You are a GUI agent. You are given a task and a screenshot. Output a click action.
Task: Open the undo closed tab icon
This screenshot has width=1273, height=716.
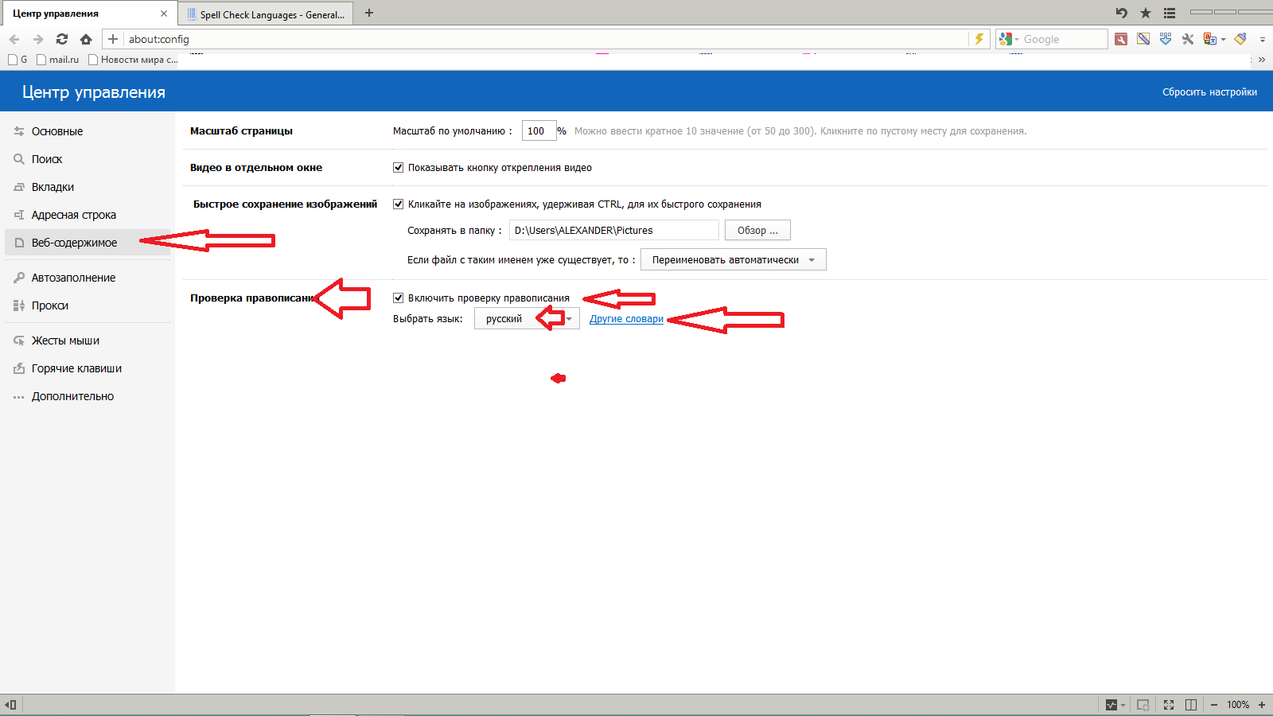pos(1122,13)
